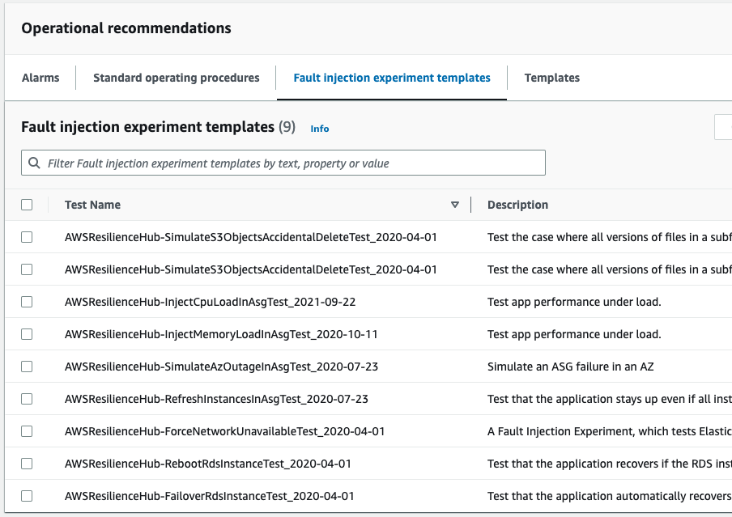Select the select-all checkbox in table header

pos(28,205)
